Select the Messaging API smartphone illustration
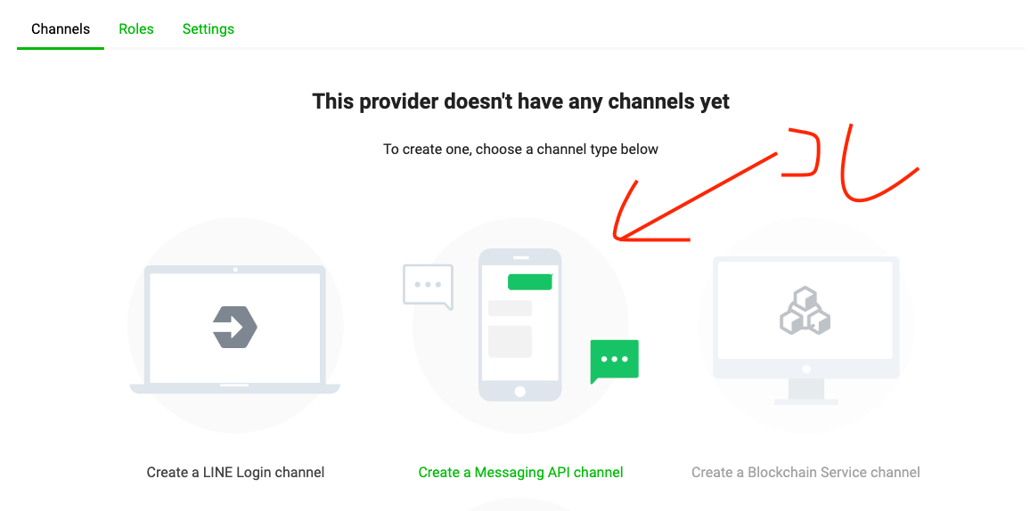This screenshot has width=1030, height=511. pyautogui.click(x=520, y=325)
